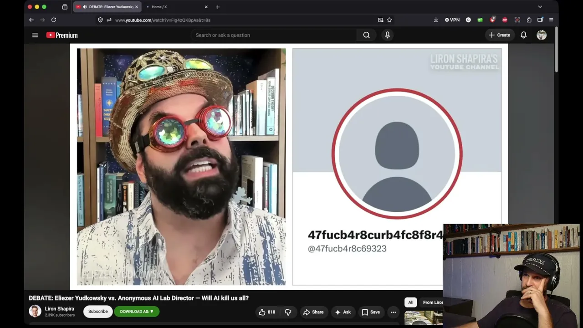Open picture-in-picture icon in address bar
Screen dimensions: 583x328
[381, 20]
